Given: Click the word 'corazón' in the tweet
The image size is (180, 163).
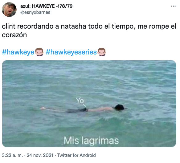Looking at the screenshot, I should click(14, 35).
